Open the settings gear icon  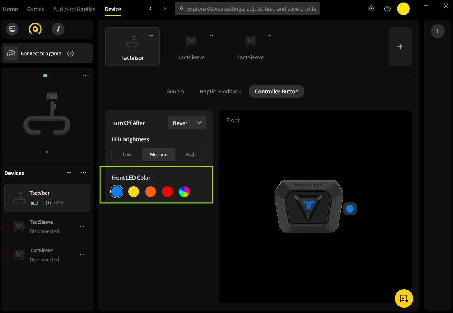click(371, 9)
